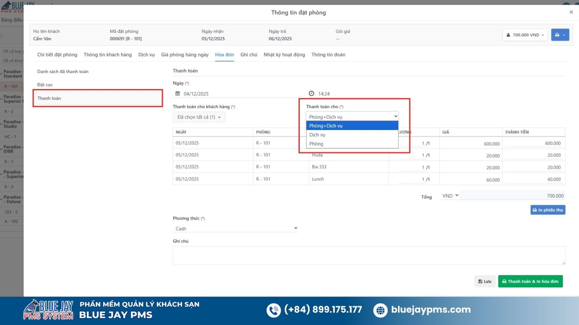
Task: Select 'Đặt cọc' in the left list
Action: pyautogui.click(x=45, y=85)
